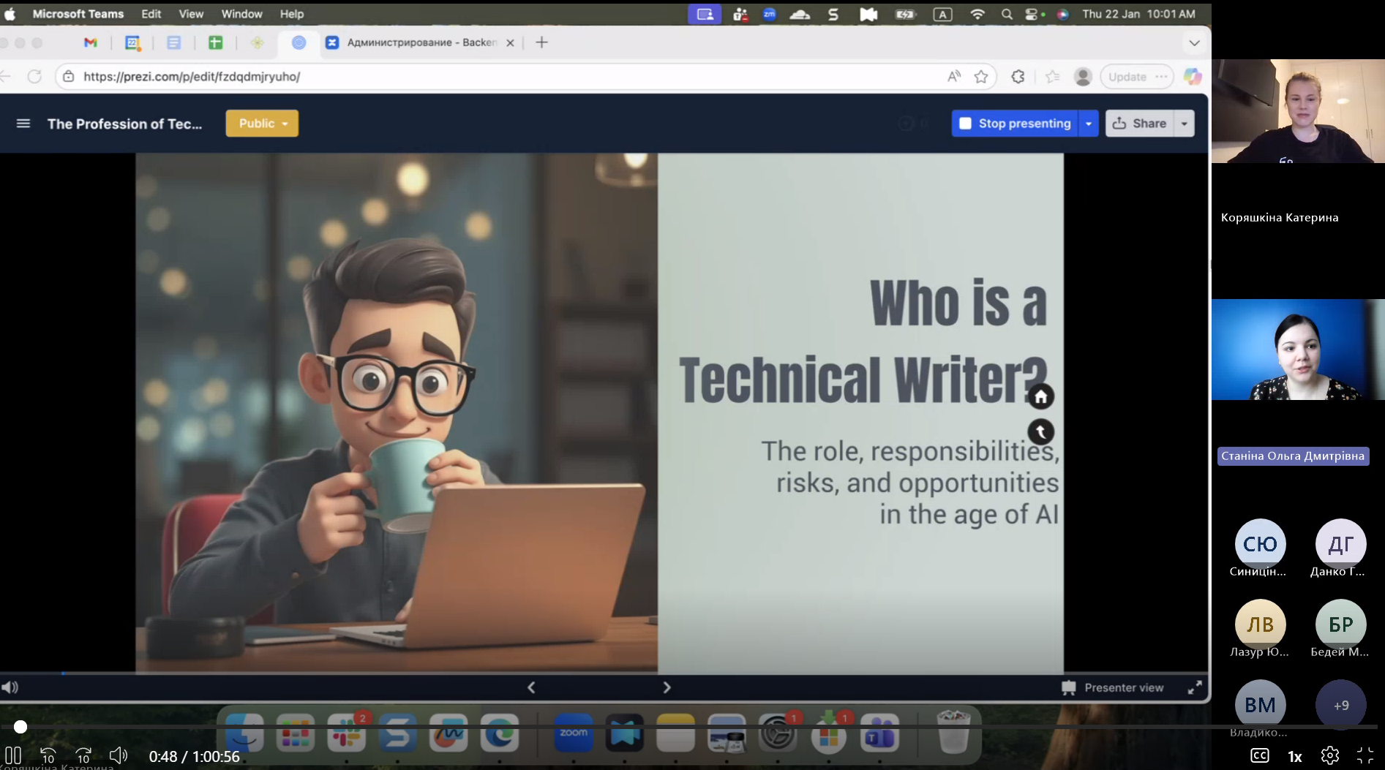Click the Stop presenting button

(x=1015, y=124)
